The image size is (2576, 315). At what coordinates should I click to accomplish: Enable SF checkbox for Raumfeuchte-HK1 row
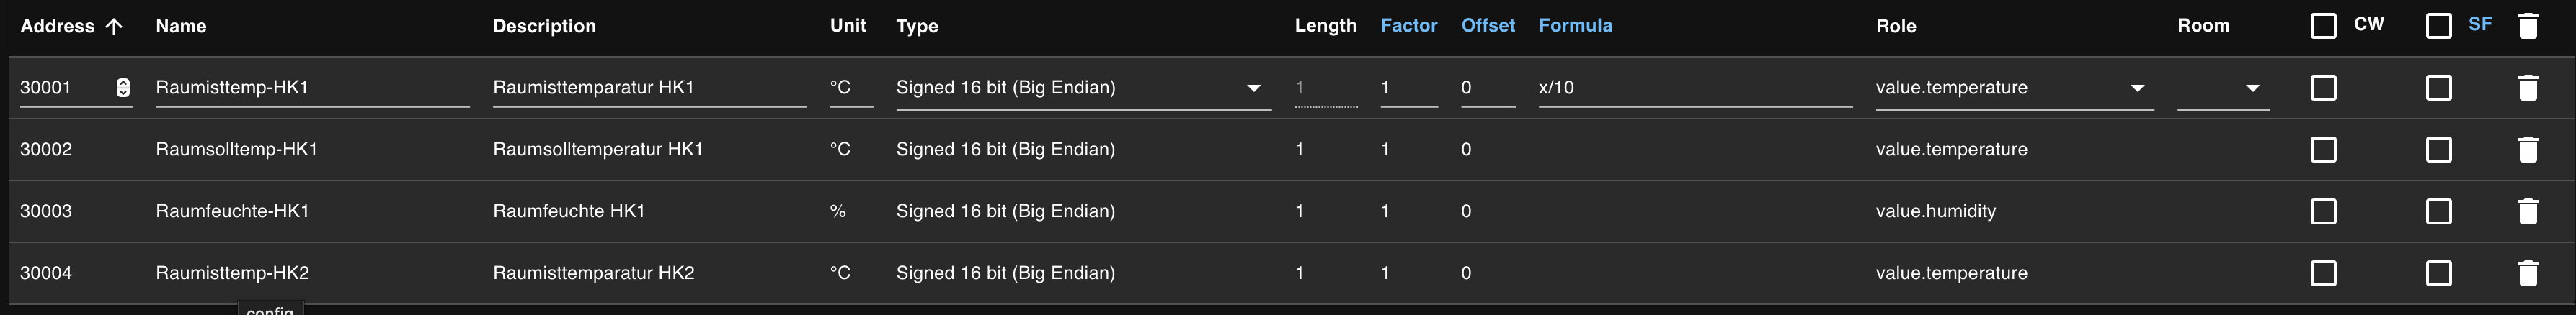[x=2439, y=211]
